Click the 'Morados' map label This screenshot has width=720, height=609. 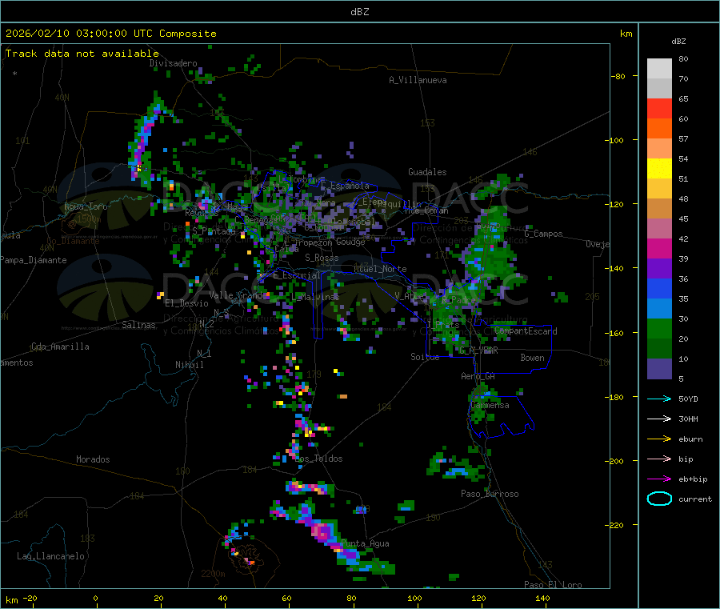click(x=93, y=459)
